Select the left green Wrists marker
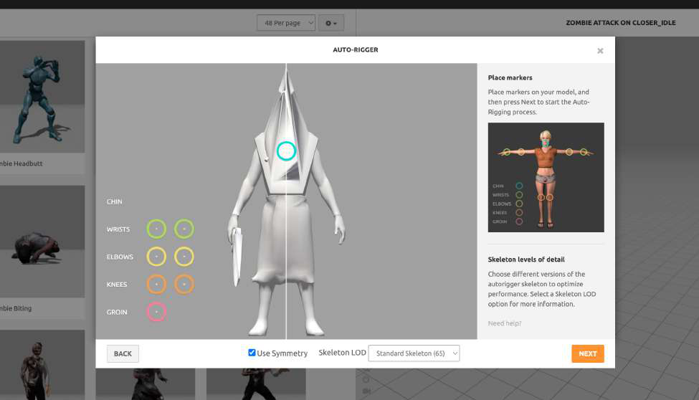Viewport: 699px width, 400px height. coord(156,229)
